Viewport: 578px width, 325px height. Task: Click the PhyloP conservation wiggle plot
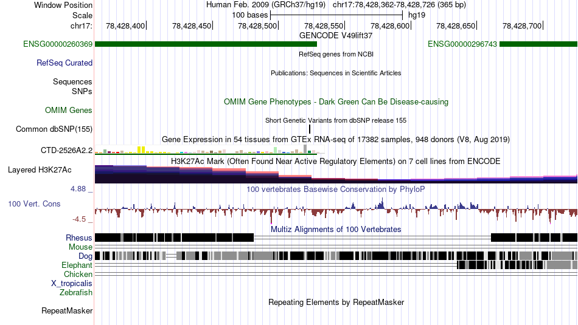[336, 211]
